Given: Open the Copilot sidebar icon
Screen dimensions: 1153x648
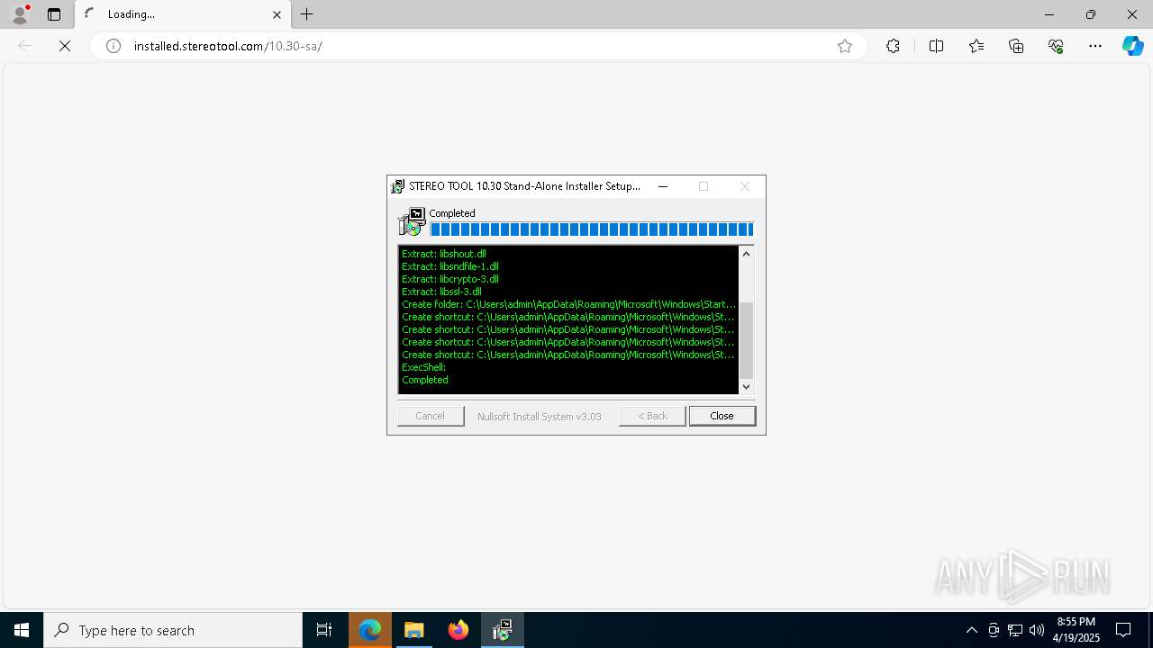Looking at the screenshot, I should tap(1133, 46).
